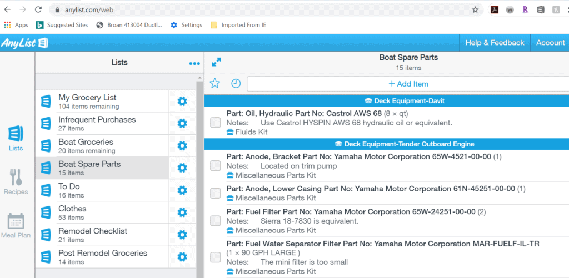The image size is (569, 278).
Task: Click the list icon next to My Grocery List
Action: pyautogui.click(x=46, y=102)
